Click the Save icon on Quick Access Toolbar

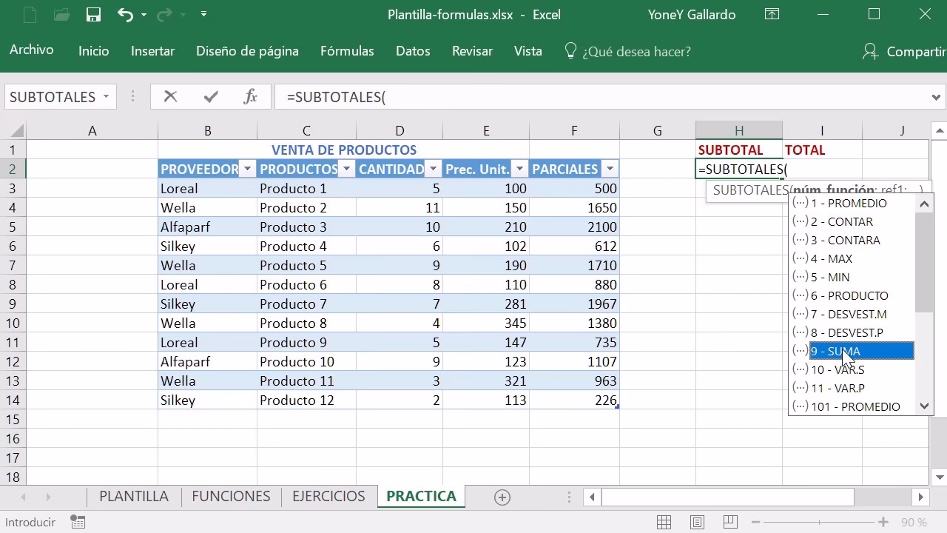tap(92, 14)
